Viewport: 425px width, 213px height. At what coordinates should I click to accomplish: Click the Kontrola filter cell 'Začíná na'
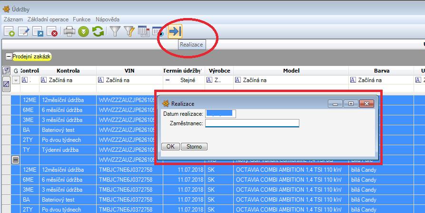pyautogui.click(x=68, y=80)
